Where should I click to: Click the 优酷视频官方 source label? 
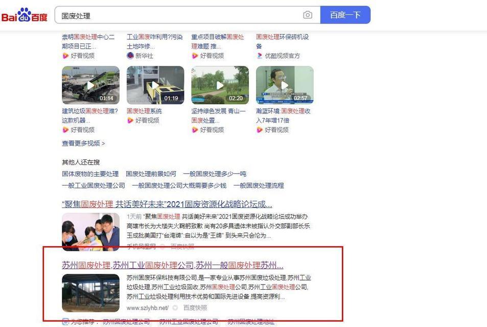tap(282, 56)
